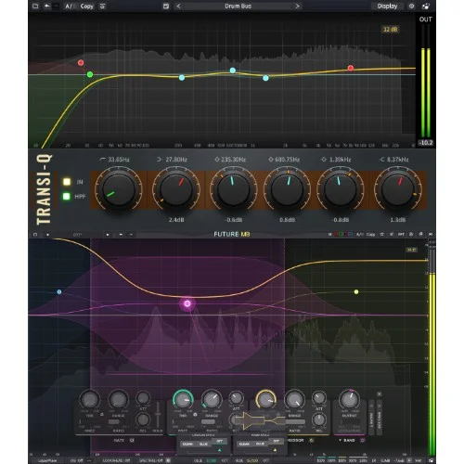The height and width of the screenshot is (464, 464).
Task: Close the band panel with the X button
Action: (x=380, y=394)
